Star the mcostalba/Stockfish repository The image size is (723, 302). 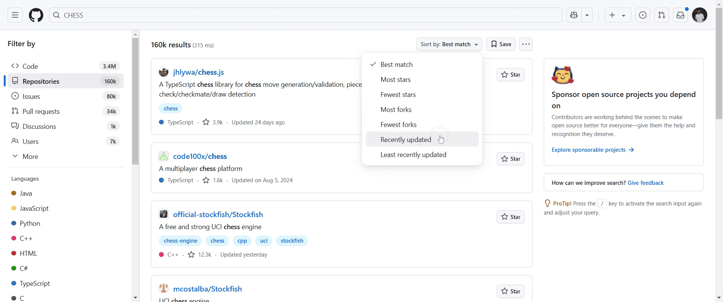tap(511, 291)
